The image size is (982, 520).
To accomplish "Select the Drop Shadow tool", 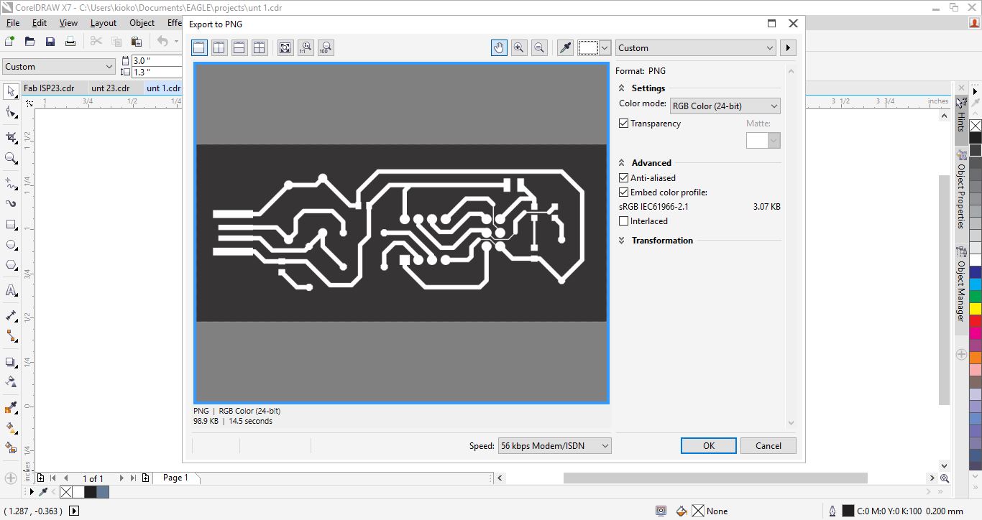I will (12, 362).
